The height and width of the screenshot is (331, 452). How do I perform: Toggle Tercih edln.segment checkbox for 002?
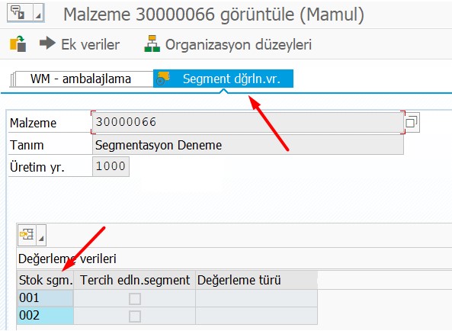tap(135, 317)
